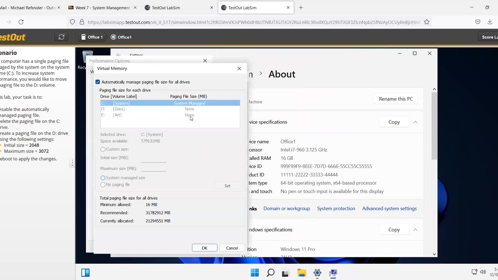Select the Custom size radio button

pos(103,149)
